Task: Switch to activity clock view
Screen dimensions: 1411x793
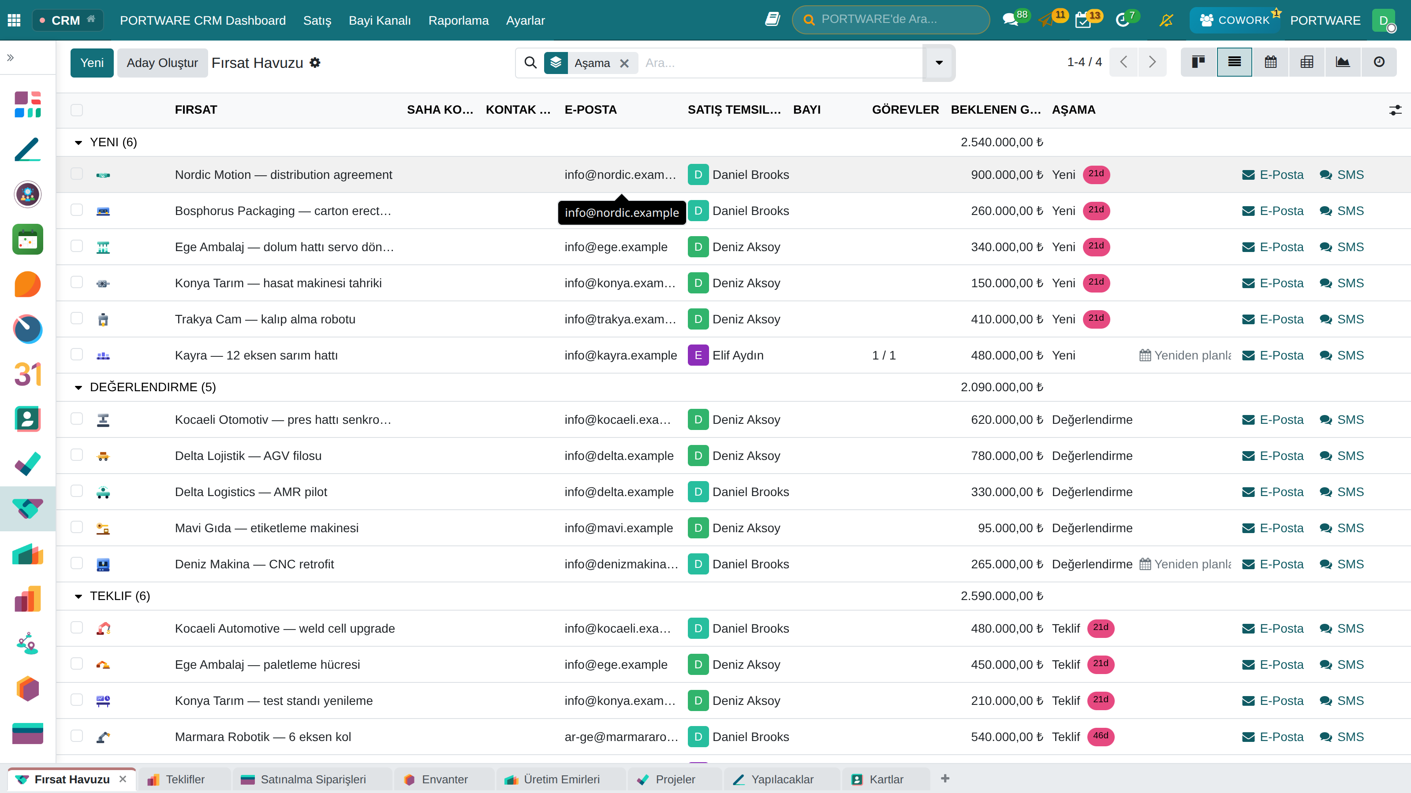Action: pyautogui.click(x=1379, y=63)
